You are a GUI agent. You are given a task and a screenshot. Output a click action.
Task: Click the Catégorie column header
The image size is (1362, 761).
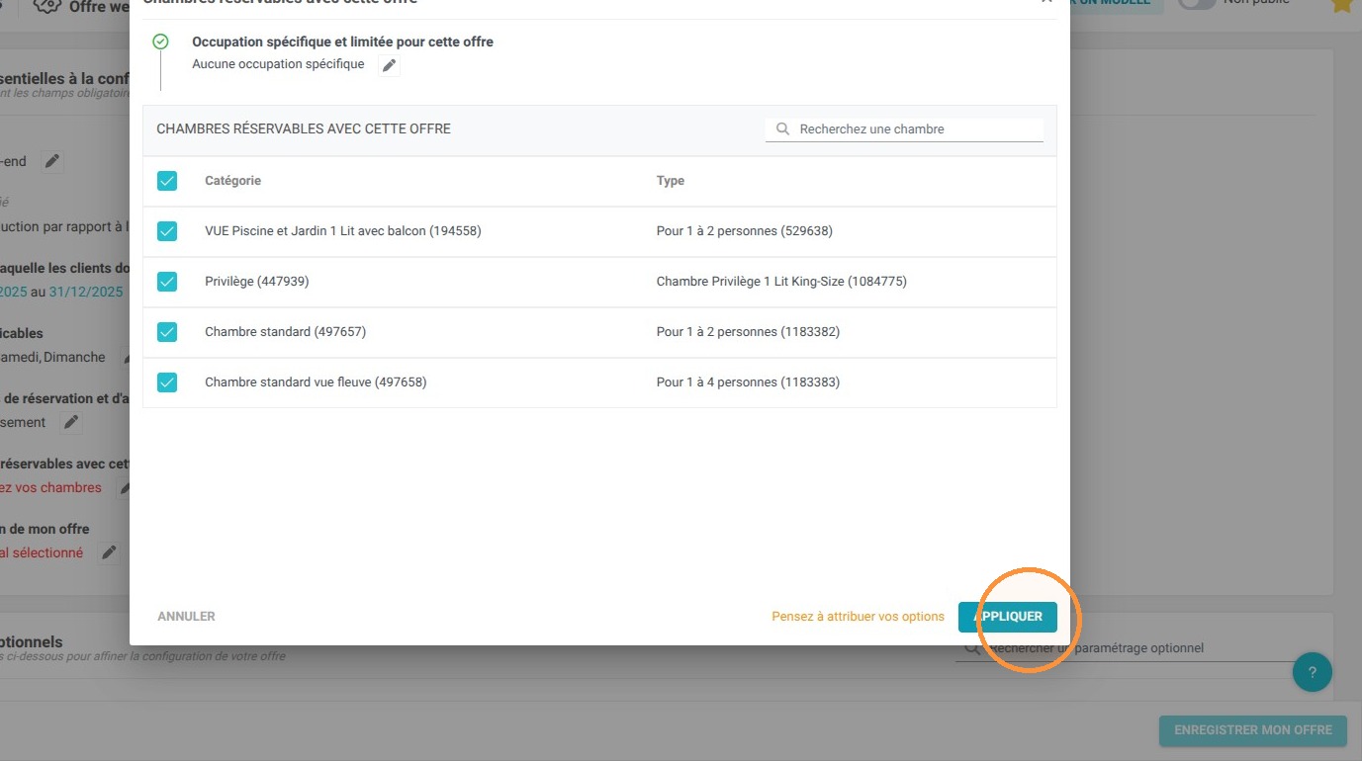(x=232, y=181)
